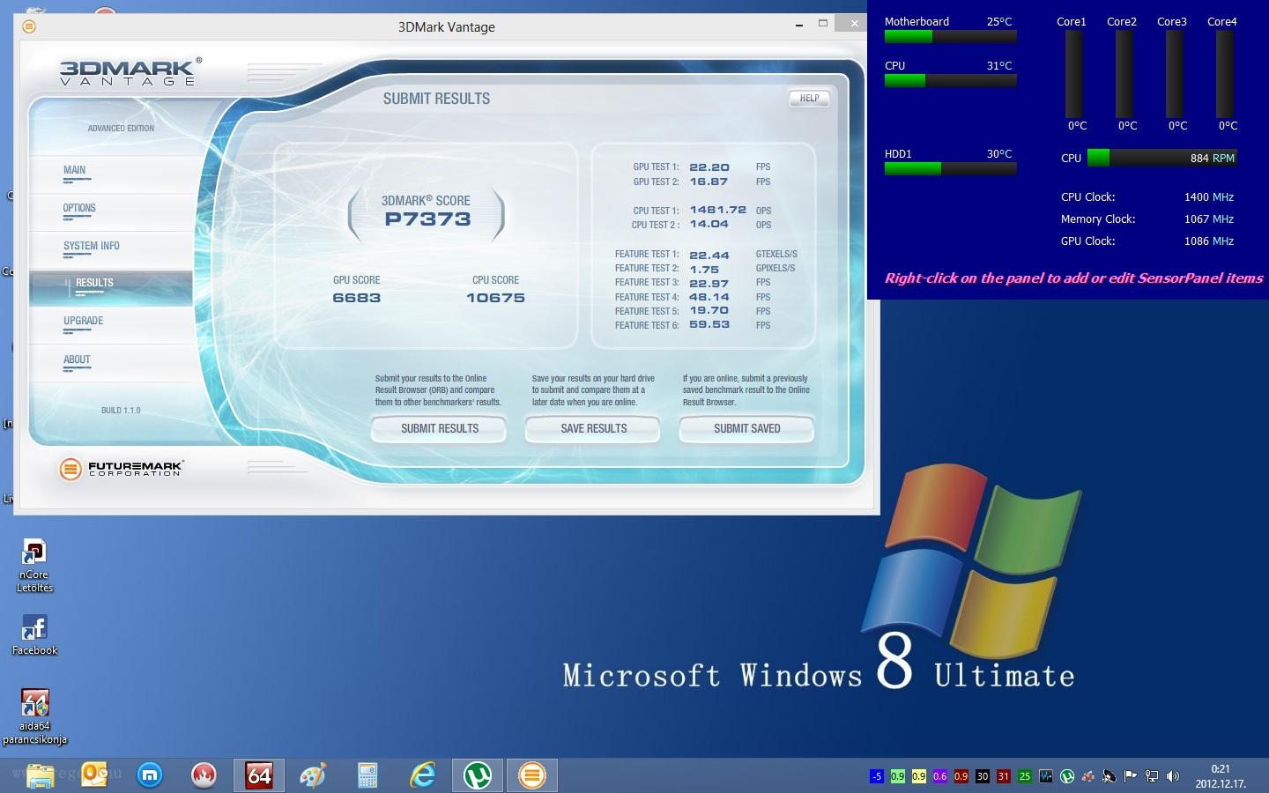The width and height of the screenshot is (1269, 793).
Task: Click the yellow 0.9 tray sensor icon
Action: (x=918, y=776)
